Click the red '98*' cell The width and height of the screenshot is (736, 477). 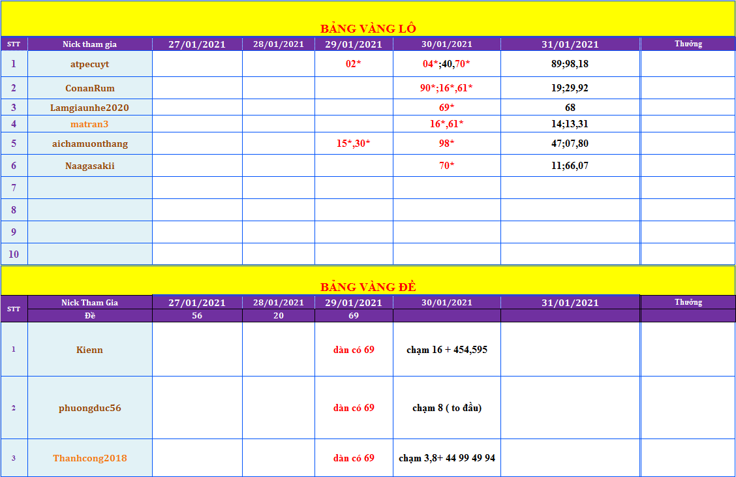tap(446, 143)
